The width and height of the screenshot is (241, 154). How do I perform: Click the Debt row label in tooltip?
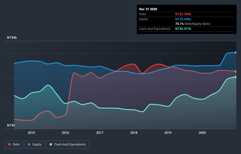coord(142,14)
